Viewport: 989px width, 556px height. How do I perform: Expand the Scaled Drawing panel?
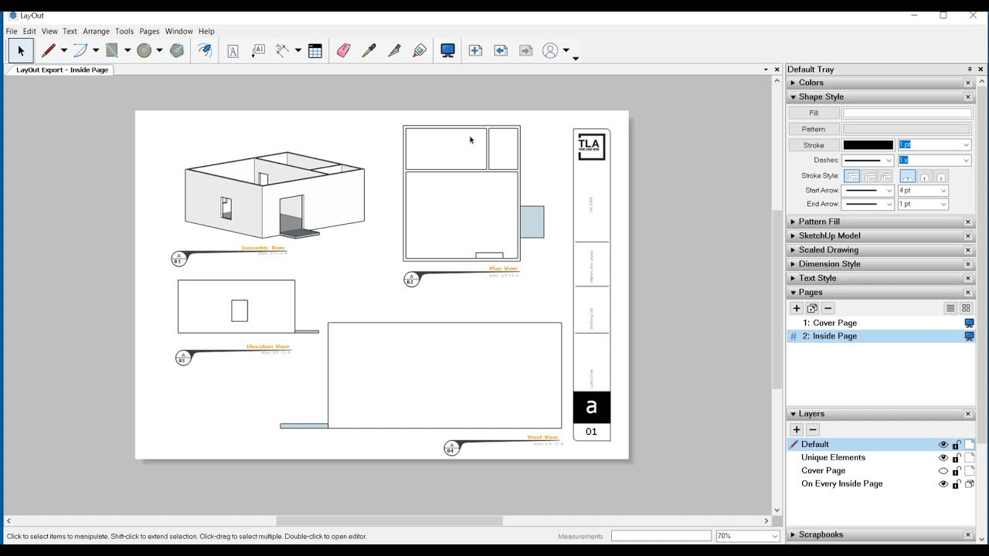click(793, 250)
